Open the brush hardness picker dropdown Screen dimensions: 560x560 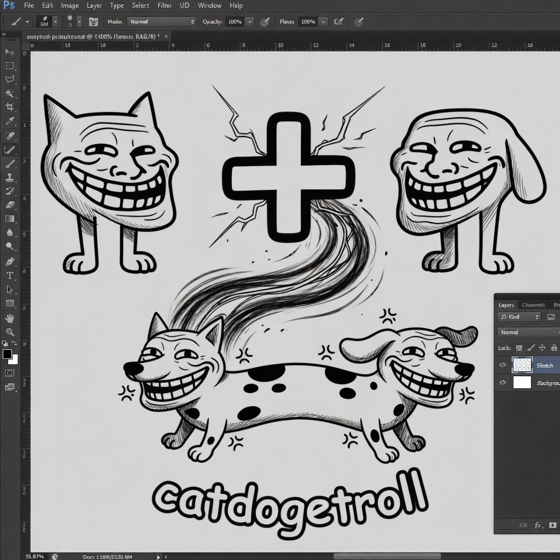point(79,22)
